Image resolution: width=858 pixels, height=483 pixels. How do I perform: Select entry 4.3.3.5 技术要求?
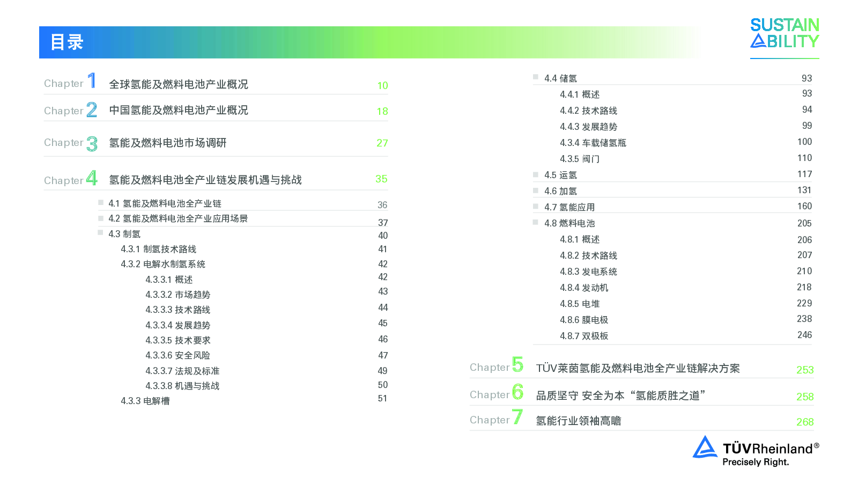coord(177,340)
